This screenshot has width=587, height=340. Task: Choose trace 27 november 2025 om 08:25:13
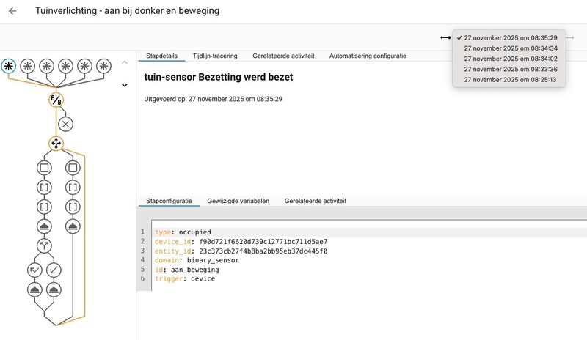[x=508, y=80]
